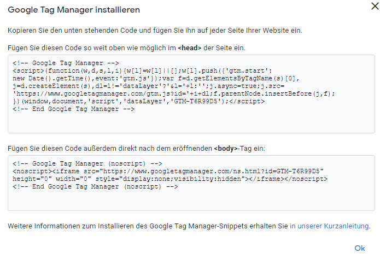Click the 'Kopieren Sie den unten stehenden Code' sentence

[x=155, y=31]
